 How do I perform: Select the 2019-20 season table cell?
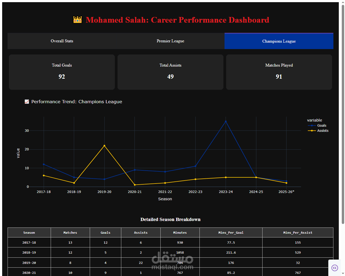[x=29, y=263]
